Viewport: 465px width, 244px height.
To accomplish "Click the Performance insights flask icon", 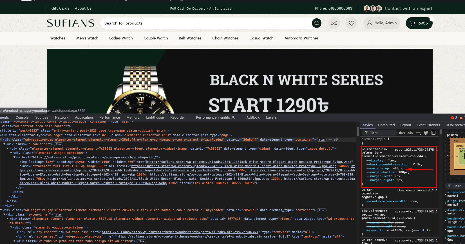I will pyautogui.click(x=233, y=117).
